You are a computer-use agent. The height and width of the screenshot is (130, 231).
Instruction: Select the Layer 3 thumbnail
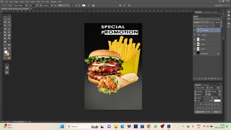(x=198, y=39)
